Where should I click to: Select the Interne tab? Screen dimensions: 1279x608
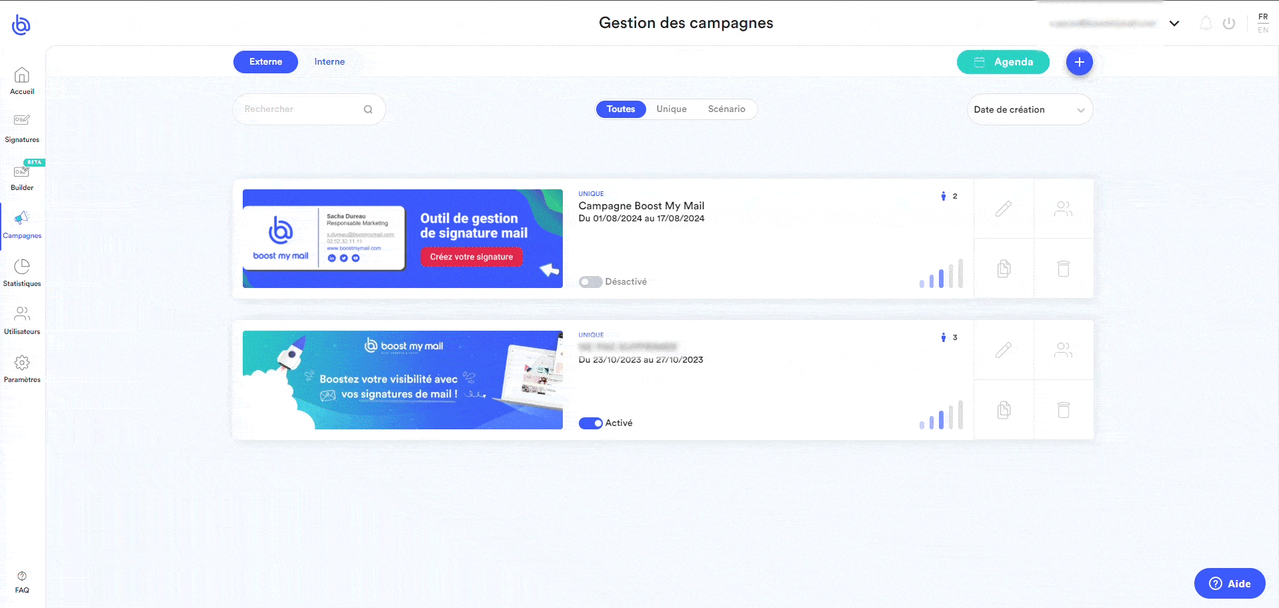pyautogui.click(x=329, y=62)
